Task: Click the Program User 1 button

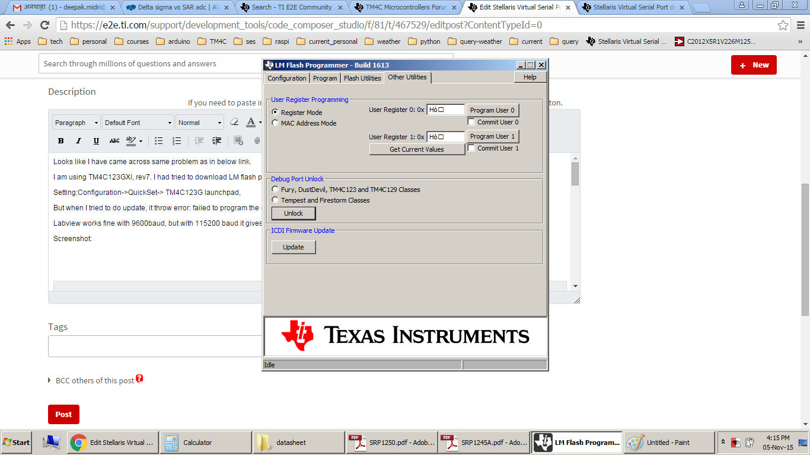Action: [x=492, y=136]
